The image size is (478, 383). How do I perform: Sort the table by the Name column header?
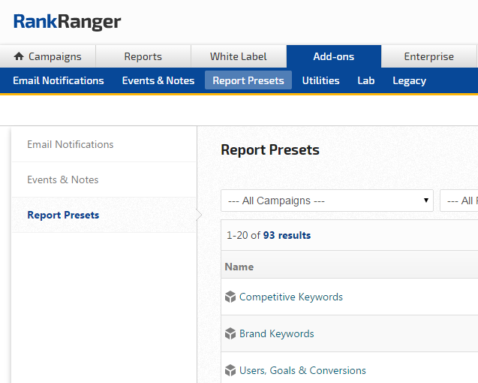tap(239, 267)
